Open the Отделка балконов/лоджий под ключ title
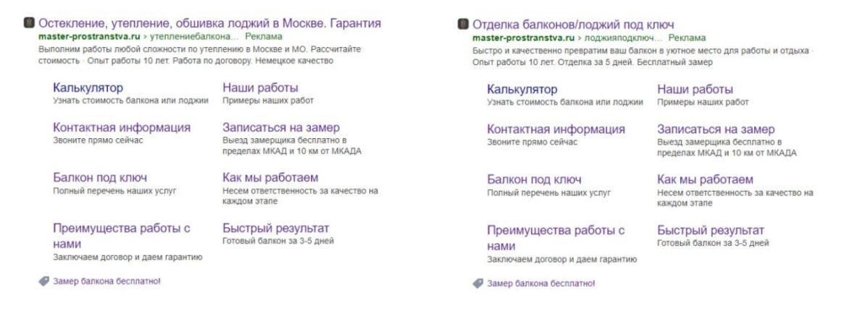852x319 pixels. coord(573,25)
